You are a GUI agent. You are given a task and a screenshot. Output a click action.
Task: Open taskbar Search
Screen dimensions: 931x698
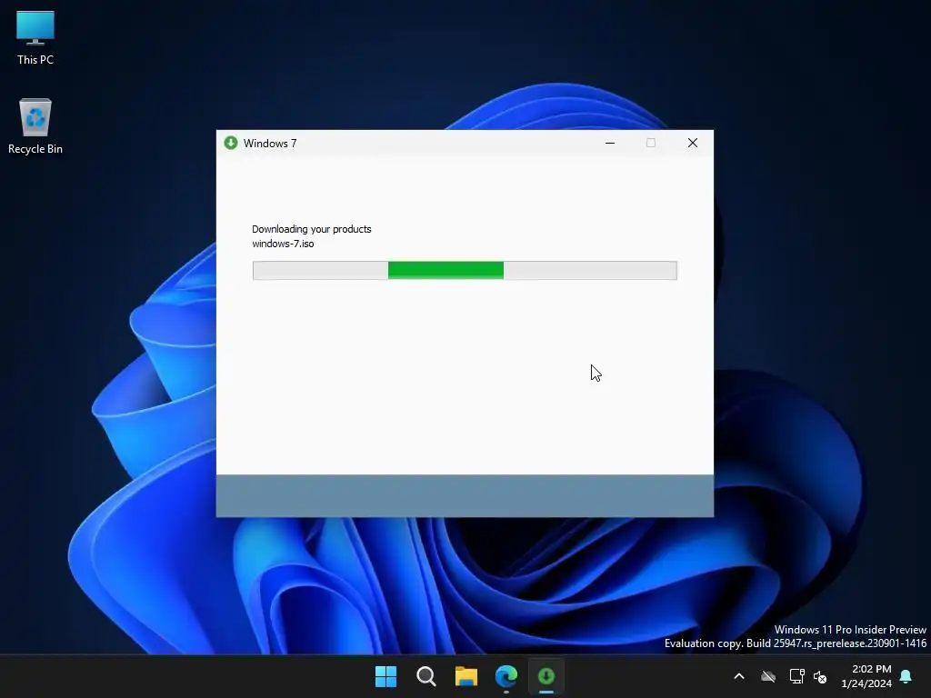[426, 676]
